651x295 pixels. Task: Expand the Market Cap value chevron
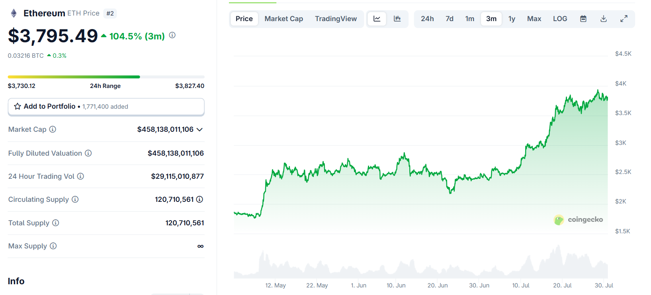[200, 129]
